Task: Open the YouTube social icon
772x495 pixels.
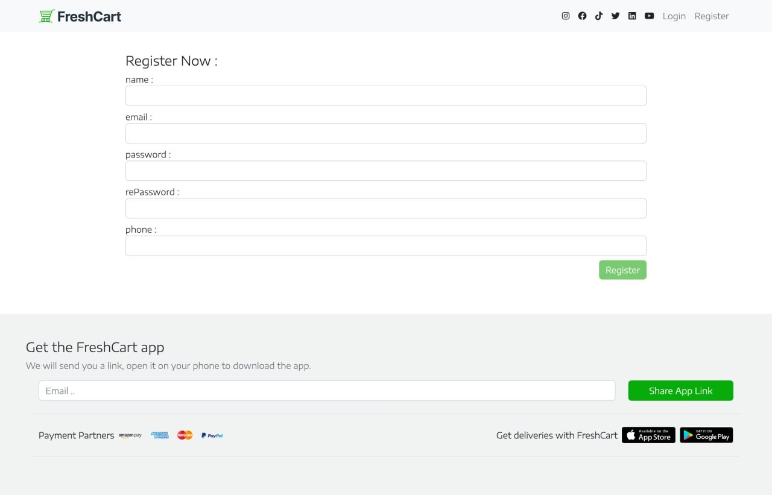Action: point(649,16)
